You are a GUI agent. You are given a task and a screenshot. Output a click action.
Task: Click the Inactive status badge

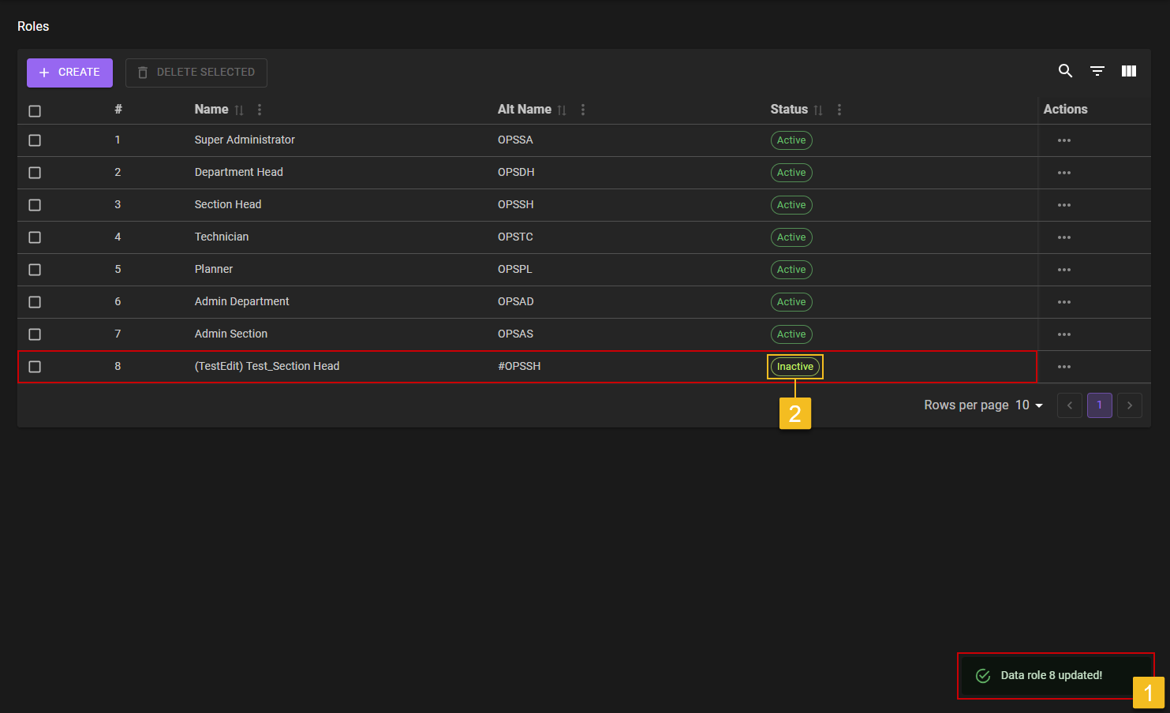click(x=794, y=367)
